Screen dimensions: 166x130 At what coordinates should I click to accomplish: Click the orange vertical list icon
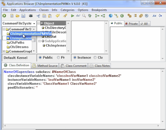pyautogui.click(x=135, y=16)
